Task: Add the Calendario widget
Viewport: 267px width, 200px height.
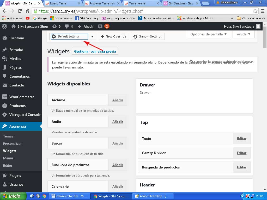Action: click(x=118, y=186)
